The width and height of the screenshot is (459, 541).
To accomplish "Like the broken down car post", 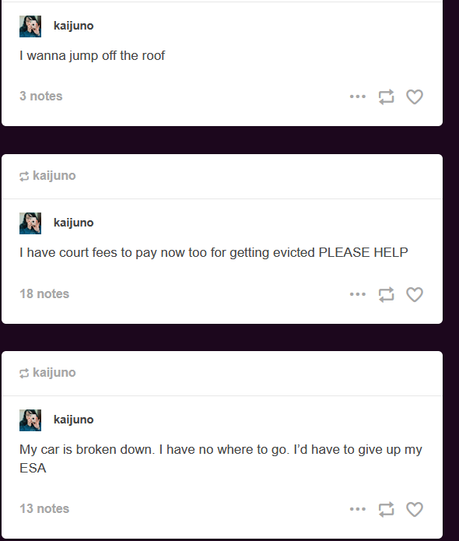I will pos(415,509).
